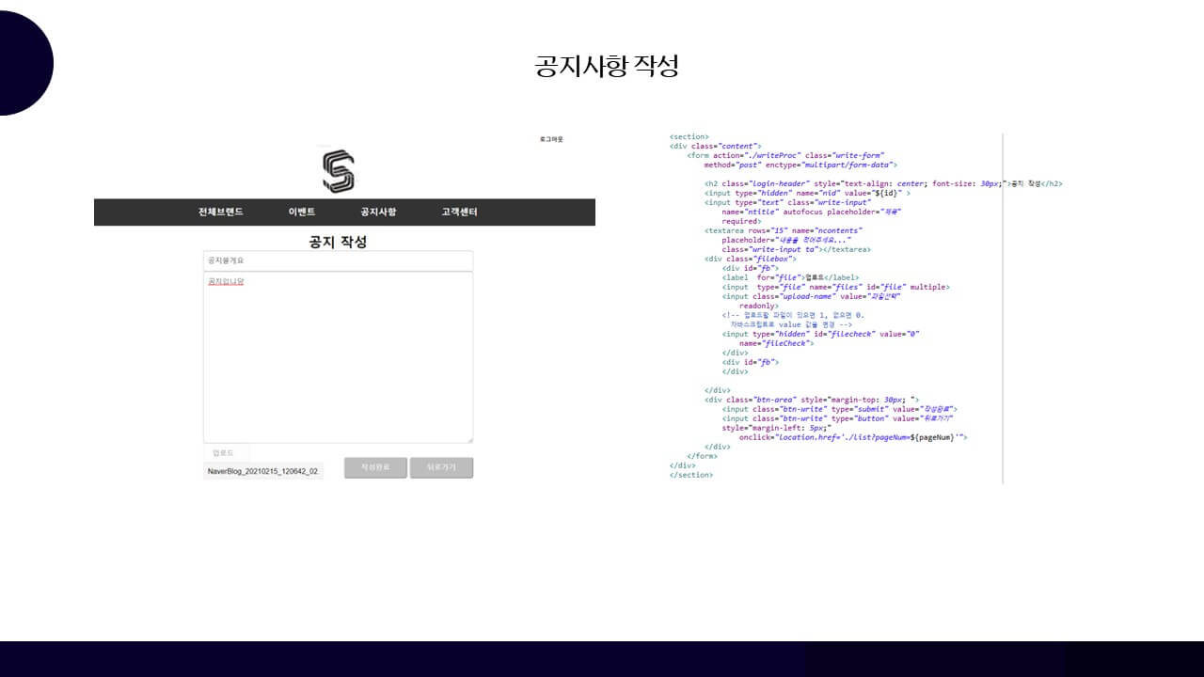Click the input class="write-input" type="text" line
The image size is (1204, 677).
click(x=787, y=202)
